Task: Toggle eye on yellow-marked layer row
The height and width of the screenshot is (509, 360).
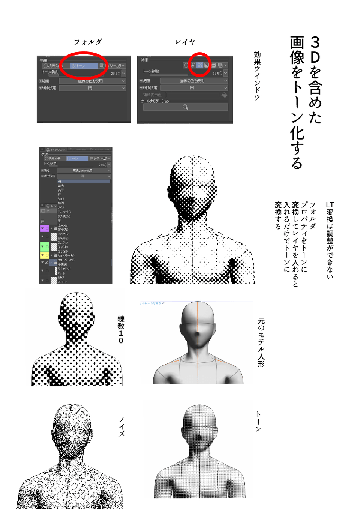Action: point(42,255)
